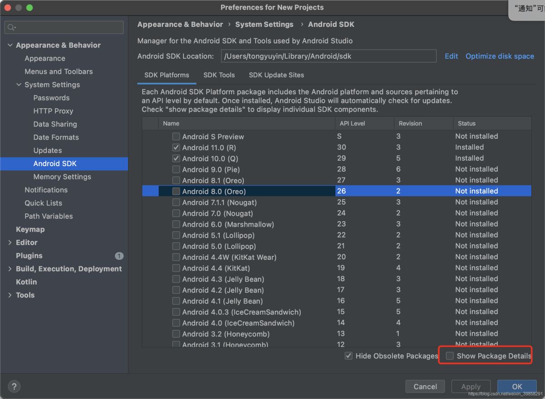Click the Plugins update count badge
This screenshot has height=399, width=545.
[x=119, y=256]
